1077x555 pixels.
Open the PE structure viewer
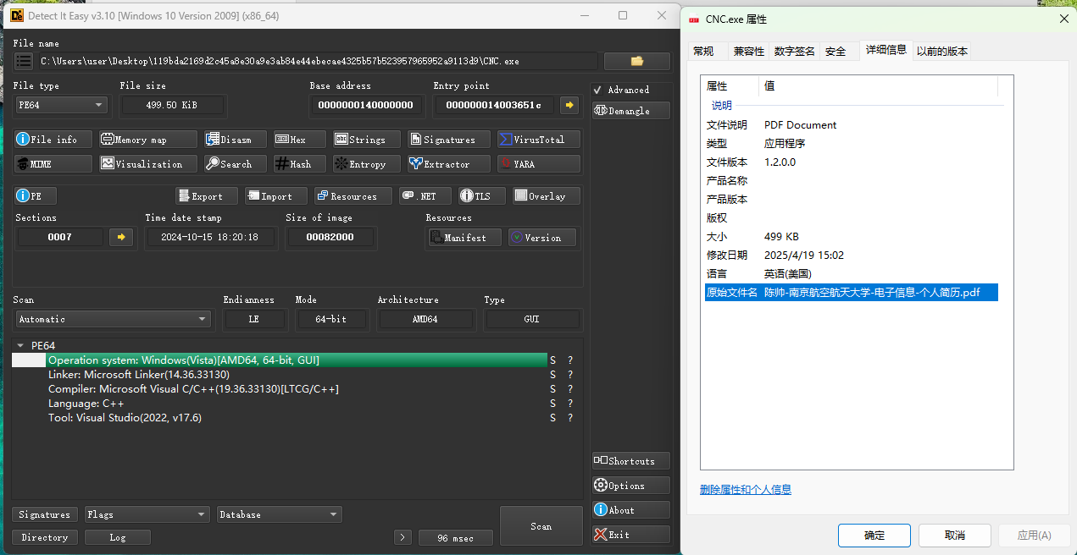[35, 196]
